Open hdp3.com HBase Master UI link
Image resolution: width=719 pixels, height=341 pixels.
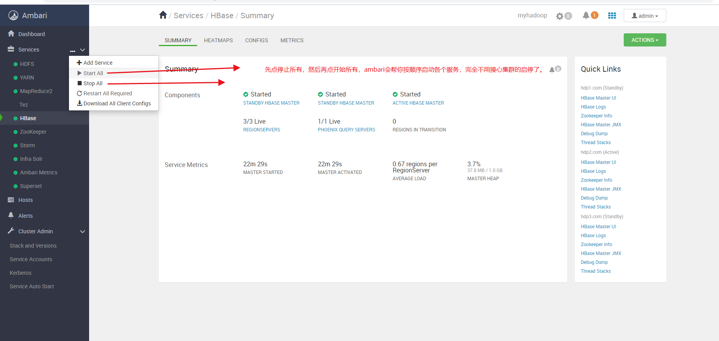pyautogui.click(x=598, y=227)
